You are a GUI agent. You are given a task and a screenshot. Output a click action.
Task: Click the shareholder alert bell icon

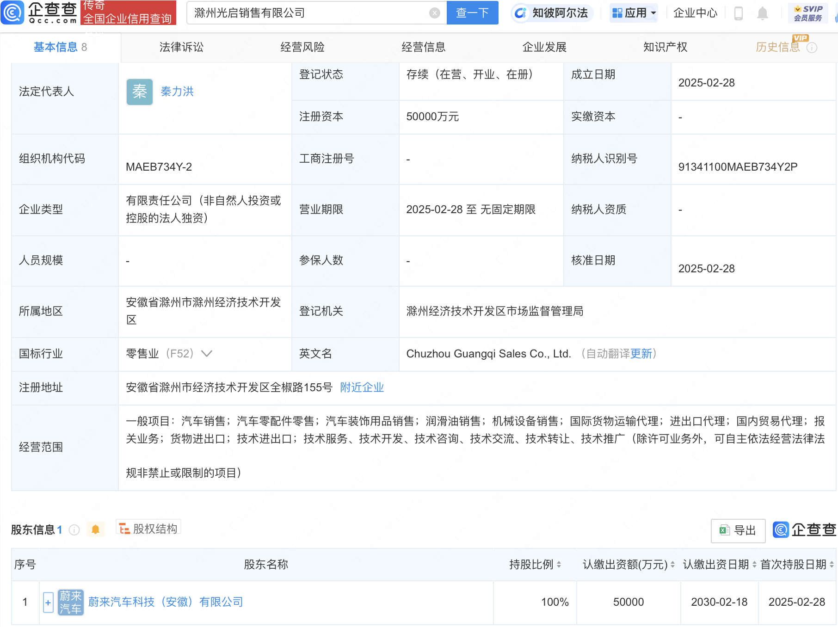click(95, 529)
